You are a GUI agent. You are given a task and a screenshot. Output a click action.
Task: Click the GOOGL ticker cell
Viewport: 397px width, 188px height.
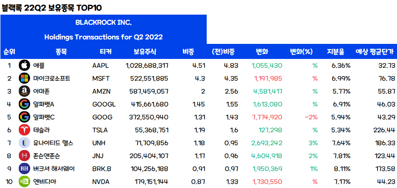(104, 105)
